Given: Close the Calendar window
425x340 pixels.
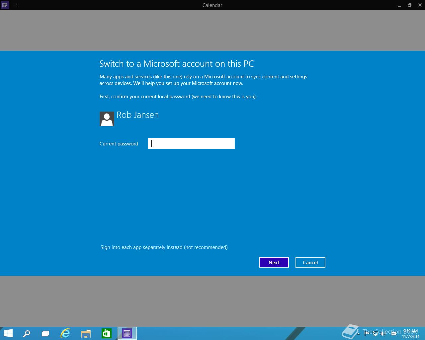Looking at the screenshot, I should pyautogui.click(x=420, y=5).
